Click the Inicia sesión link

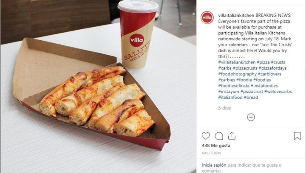pyautogui.click(x=214, y=165)
